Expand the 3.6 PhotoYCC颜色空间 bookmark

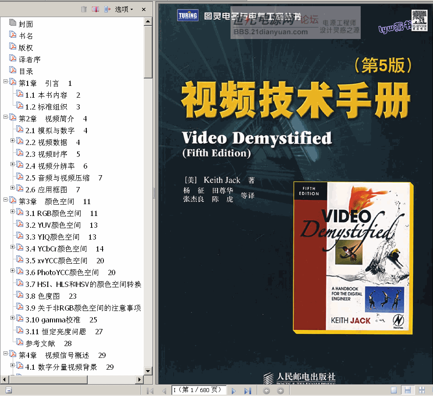pos(12,270)
